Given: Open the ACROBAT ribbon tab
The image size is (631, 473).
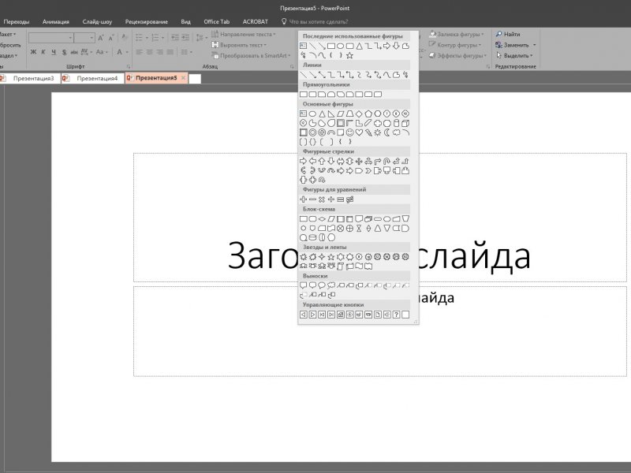Looking at the screenshot, I should click(255, 22).
